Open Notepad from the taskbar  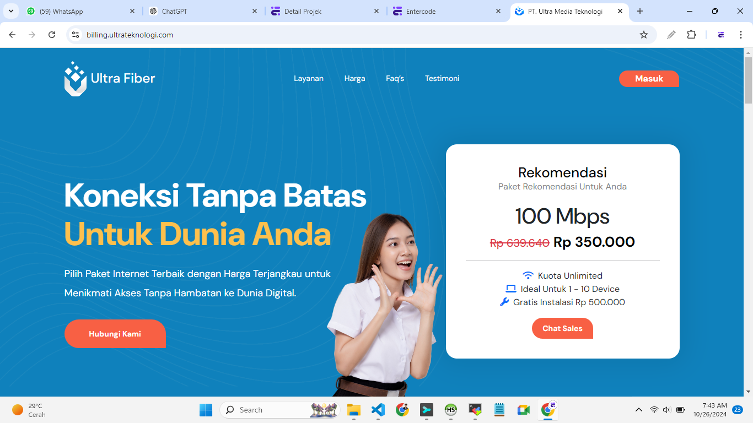click(x=499, y=410)
